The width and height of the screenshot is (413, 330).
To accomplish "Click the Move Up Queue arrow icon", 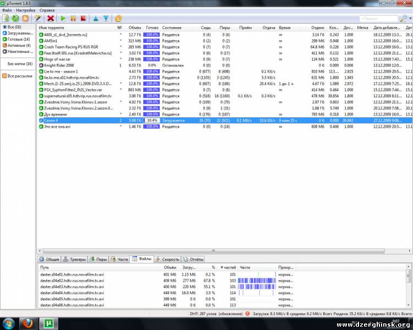I will [96, 18].
